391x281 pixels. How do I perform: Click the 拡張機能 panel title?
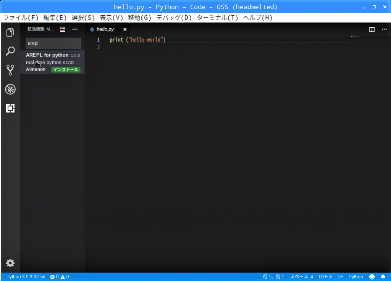[40, 29]
